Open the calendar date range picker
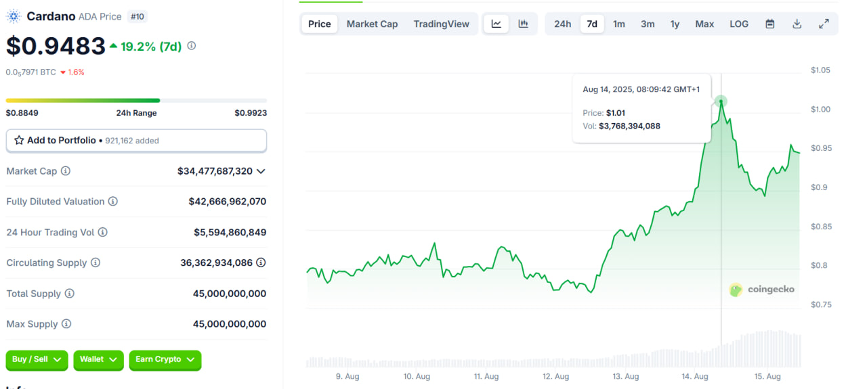 (x=770, y=24)
